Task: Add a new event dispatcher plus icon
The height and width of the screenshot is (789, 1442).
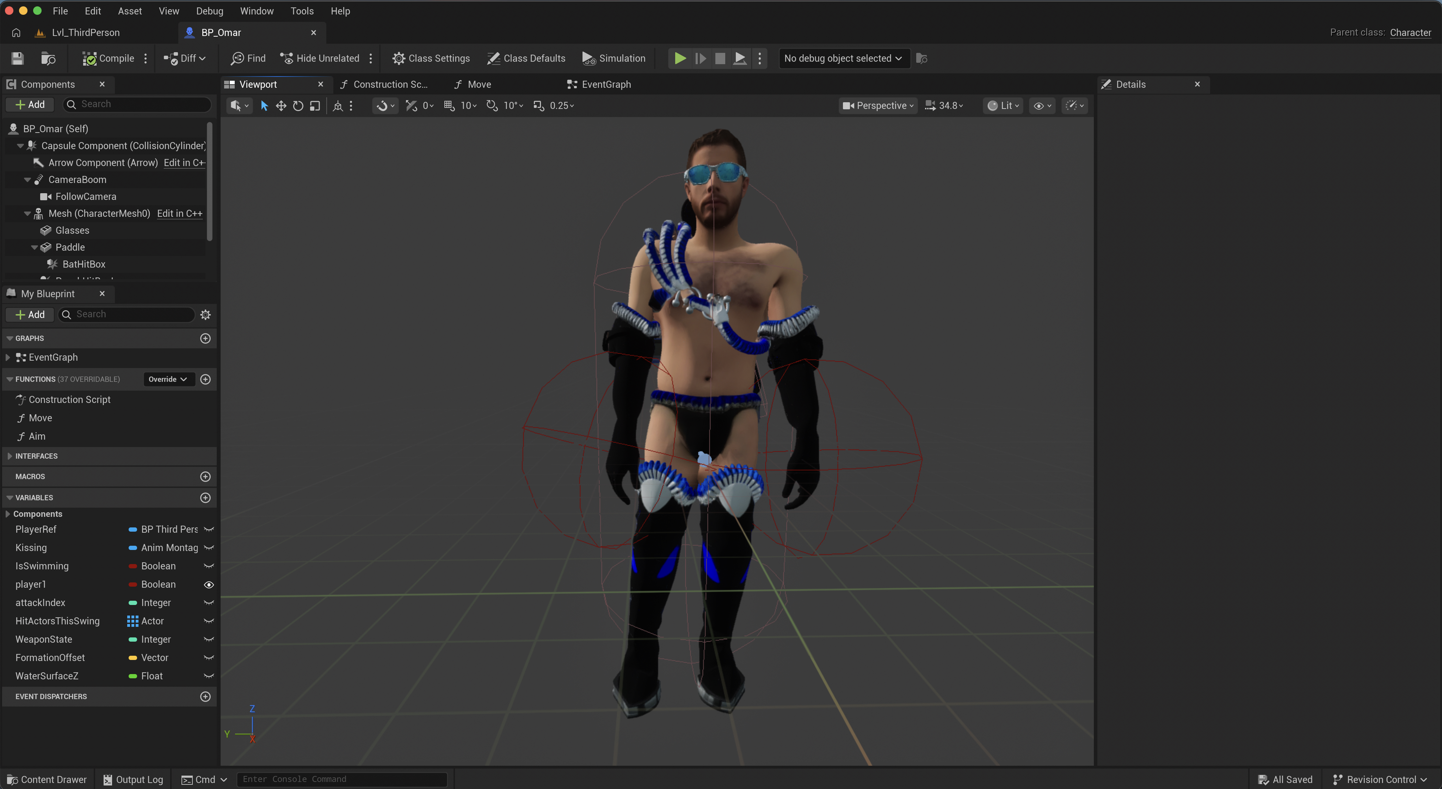Action: coord(205,697)
